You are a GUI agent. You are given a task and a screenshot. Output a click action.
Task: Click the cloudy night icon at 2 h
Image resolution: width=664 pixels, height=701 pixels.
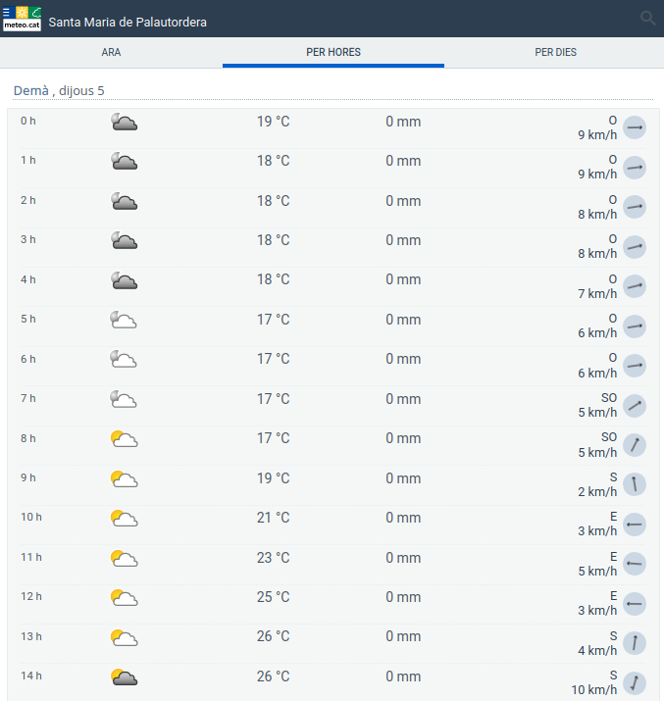pyautogui.click(x=124, y=201)
